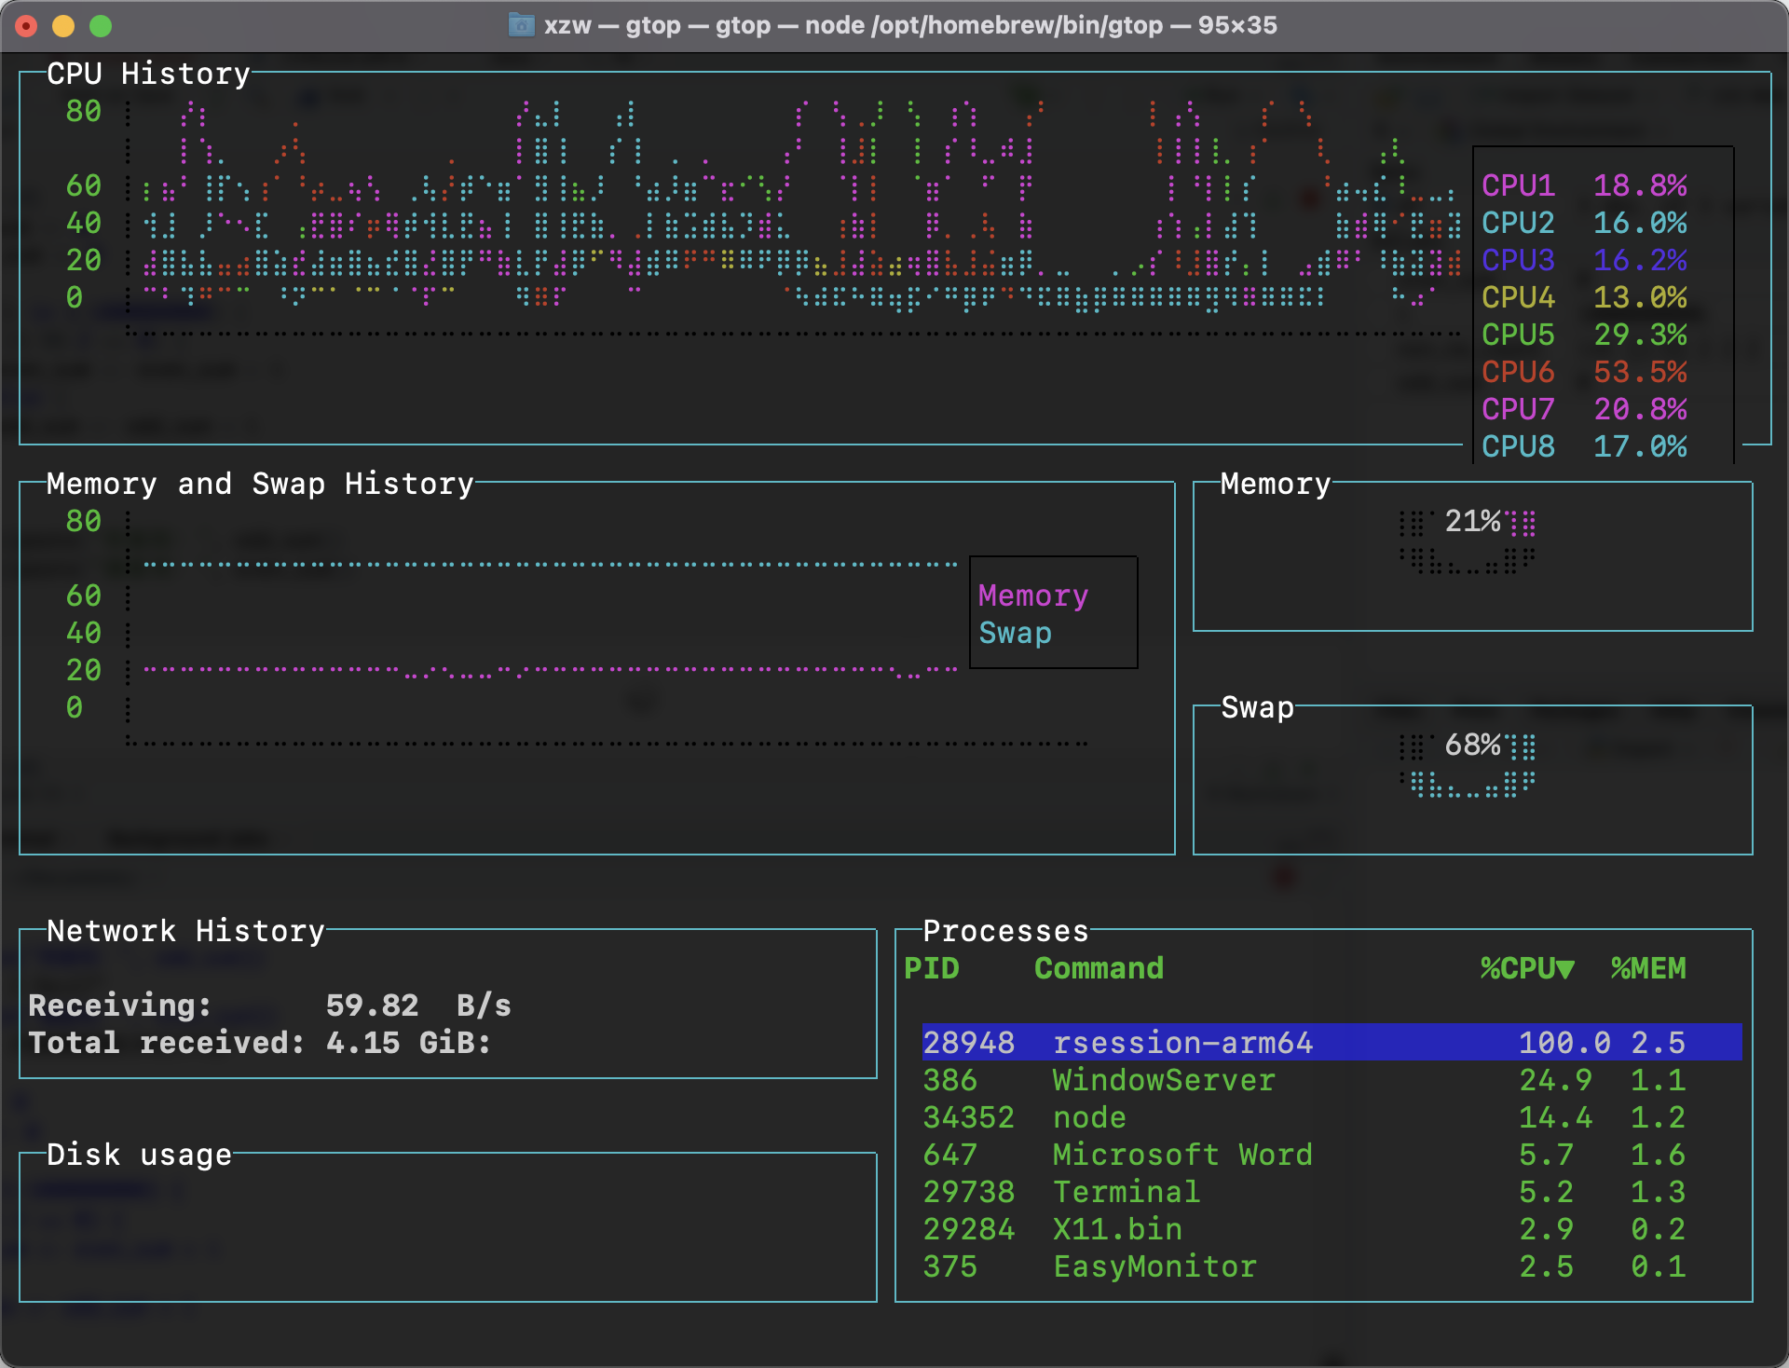Click the Memory legend label in history panel
Image resolution: width=1789 pixels, height=1368 pixels.
1033,595
